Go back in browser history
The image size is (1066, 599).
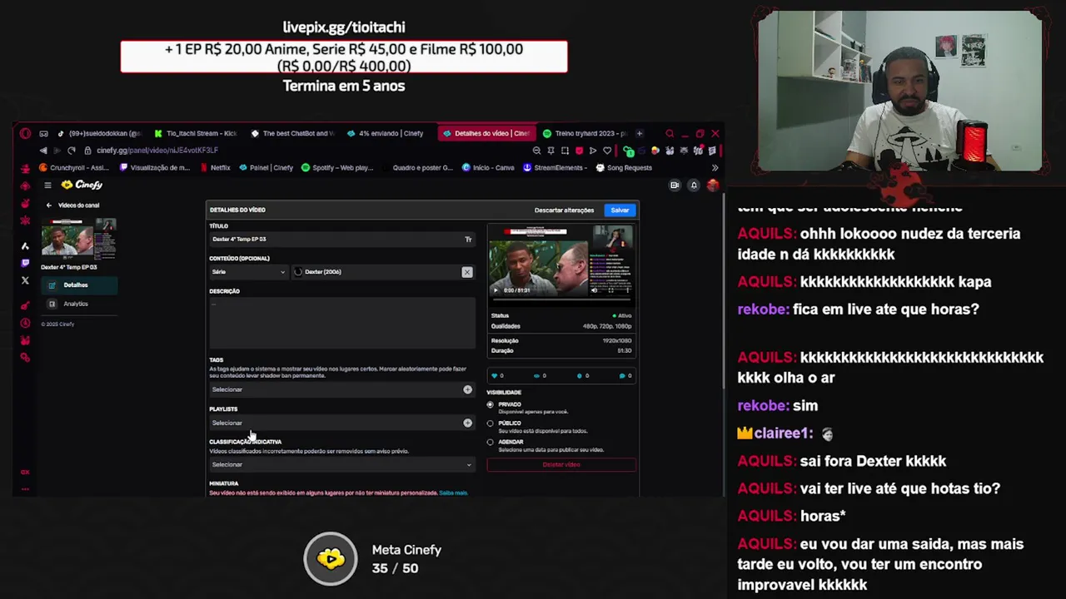pos(43,151)
